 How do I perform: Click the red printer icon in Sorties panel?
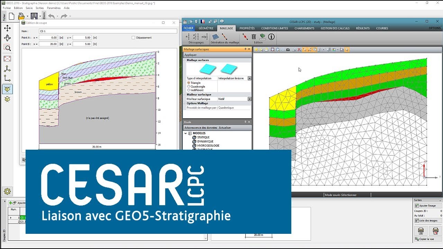[x=435, y=231]
